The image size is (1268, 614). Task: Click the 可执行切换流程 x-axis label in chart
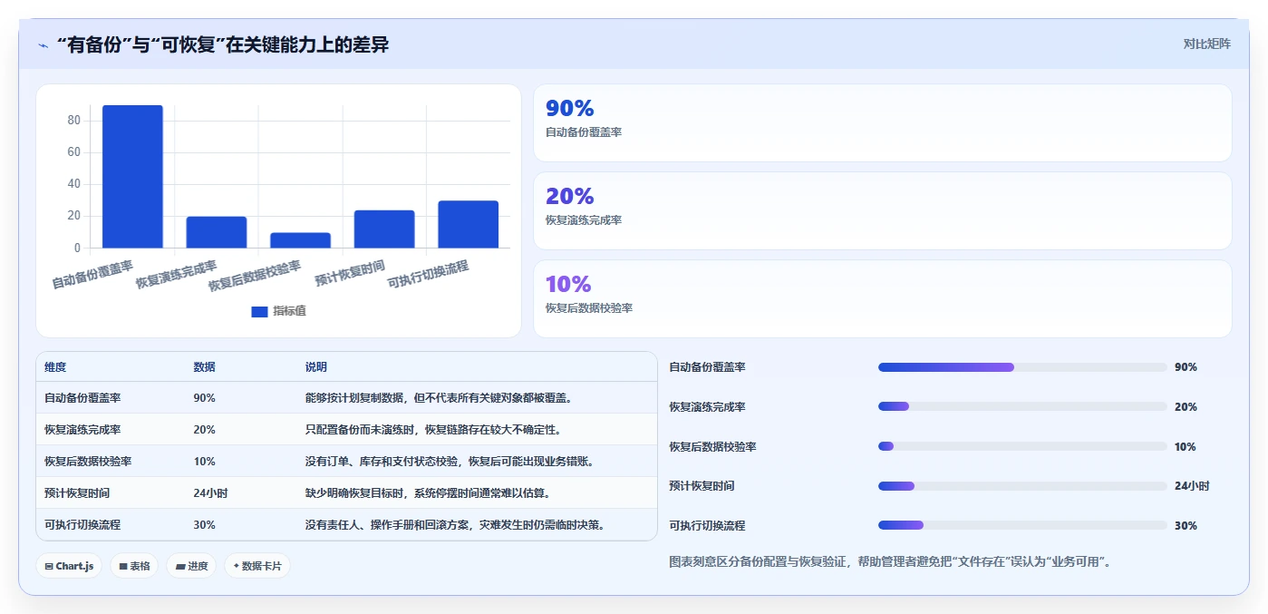click(x=428, y=275)
